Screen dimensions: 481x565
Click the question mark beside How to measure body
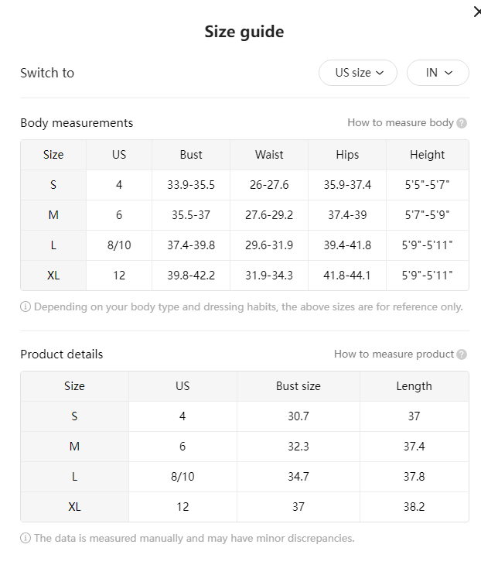pyautogui.click(x=462, y=123)
